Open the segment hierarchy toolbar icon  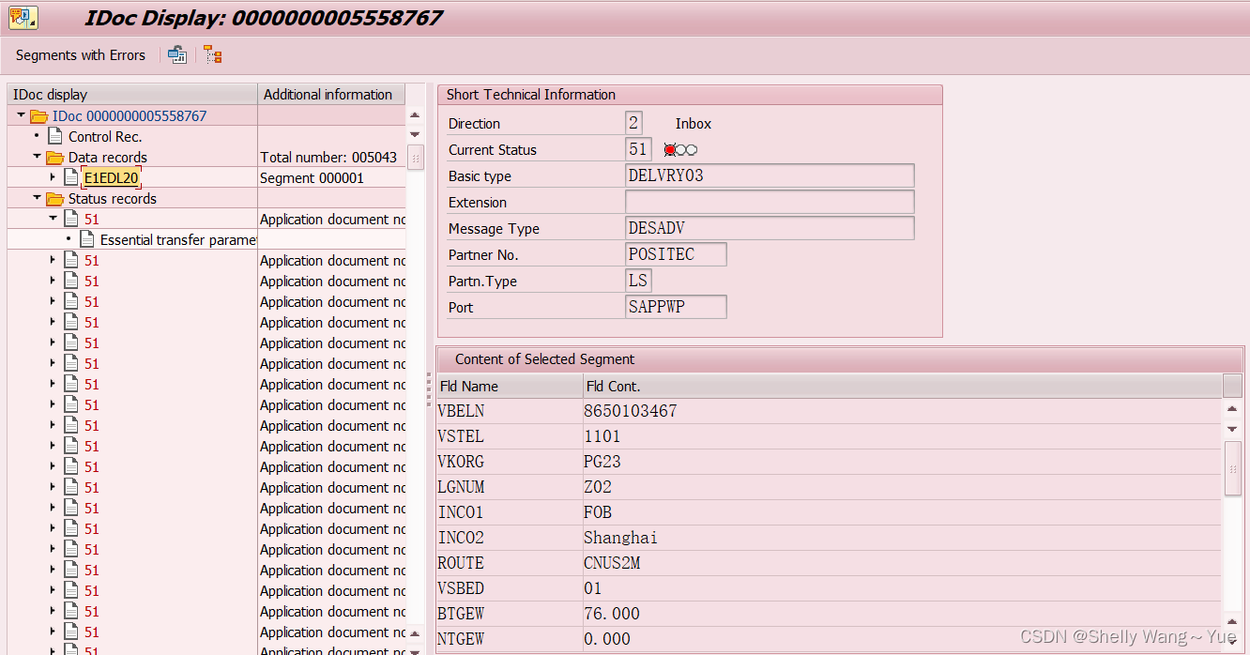(x=212, y=54)
